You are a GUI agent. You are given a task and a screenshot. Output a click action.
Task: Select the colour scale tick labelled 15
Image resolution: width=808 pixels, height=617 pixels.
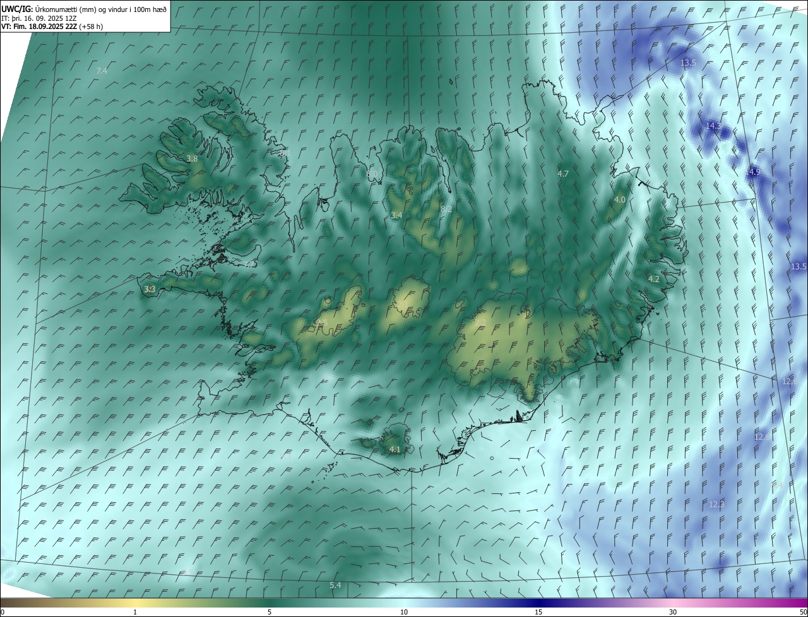(x=538, y=612)
